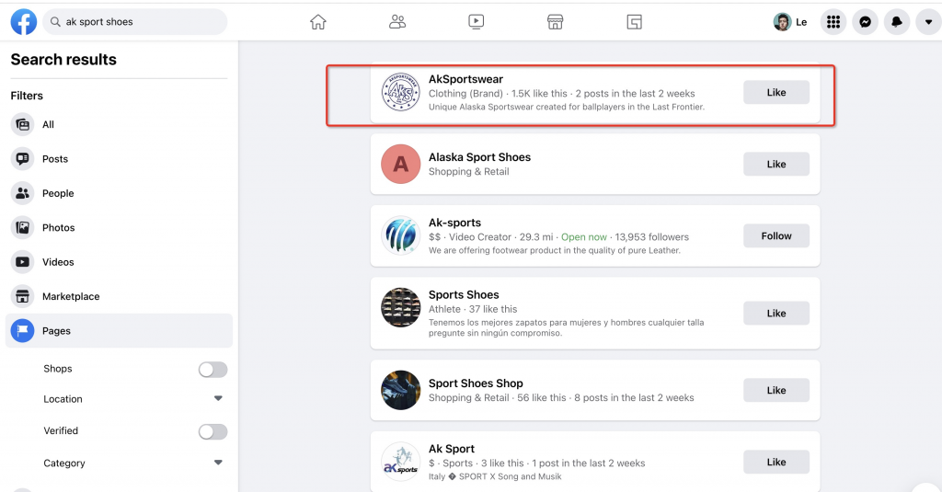Like the Sport Shoes Shop page
Image resolution: width=942 pixels, height=492 pixels.
pyautogui.click(x=776, y=390)
